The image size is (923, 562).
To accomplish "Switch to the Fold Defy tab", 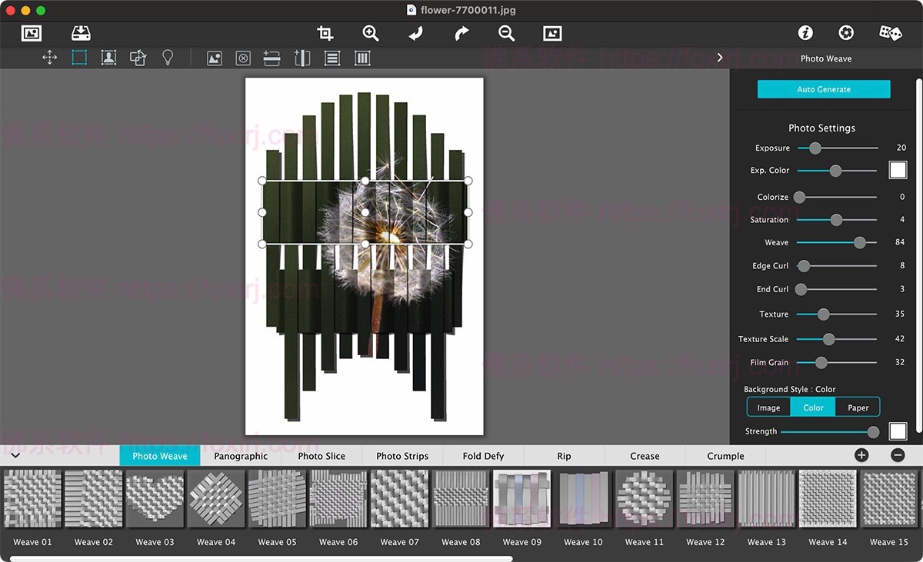I will pos(482,455).
